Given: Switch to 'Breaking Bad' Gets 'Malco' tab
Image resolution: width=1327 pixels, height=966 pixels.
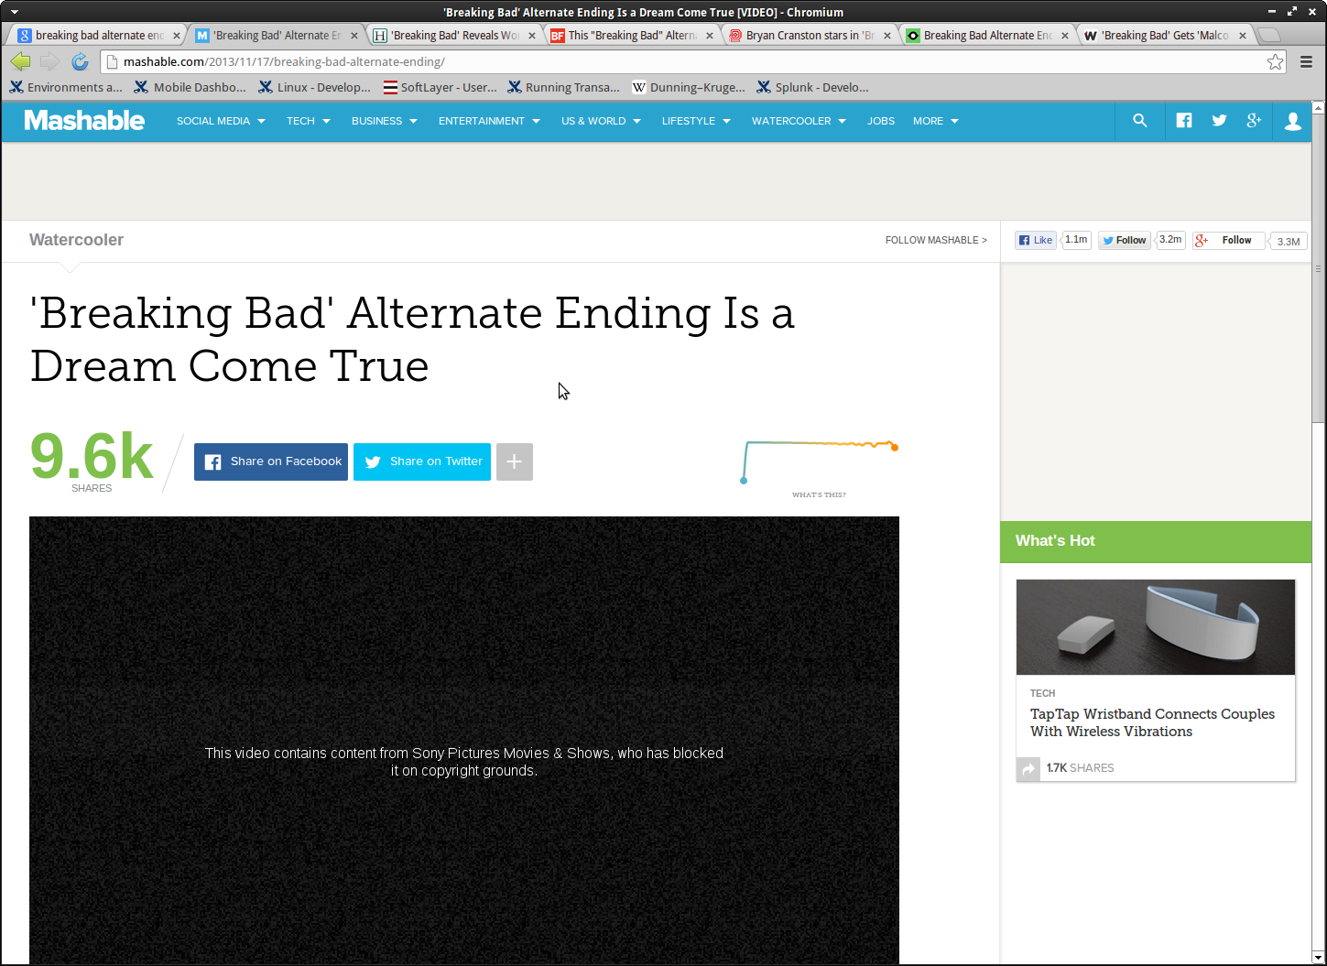Looking at the screenshot, I should pos(1165,36).
